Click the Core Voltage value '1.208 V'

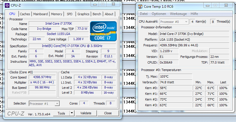(78, 39)
